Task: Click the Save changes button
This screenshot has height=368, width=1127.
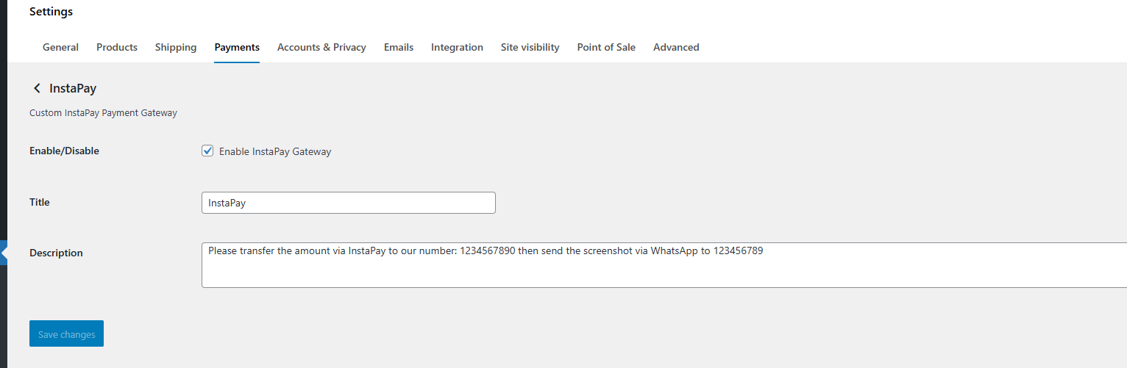Action: tap(66, 333)
